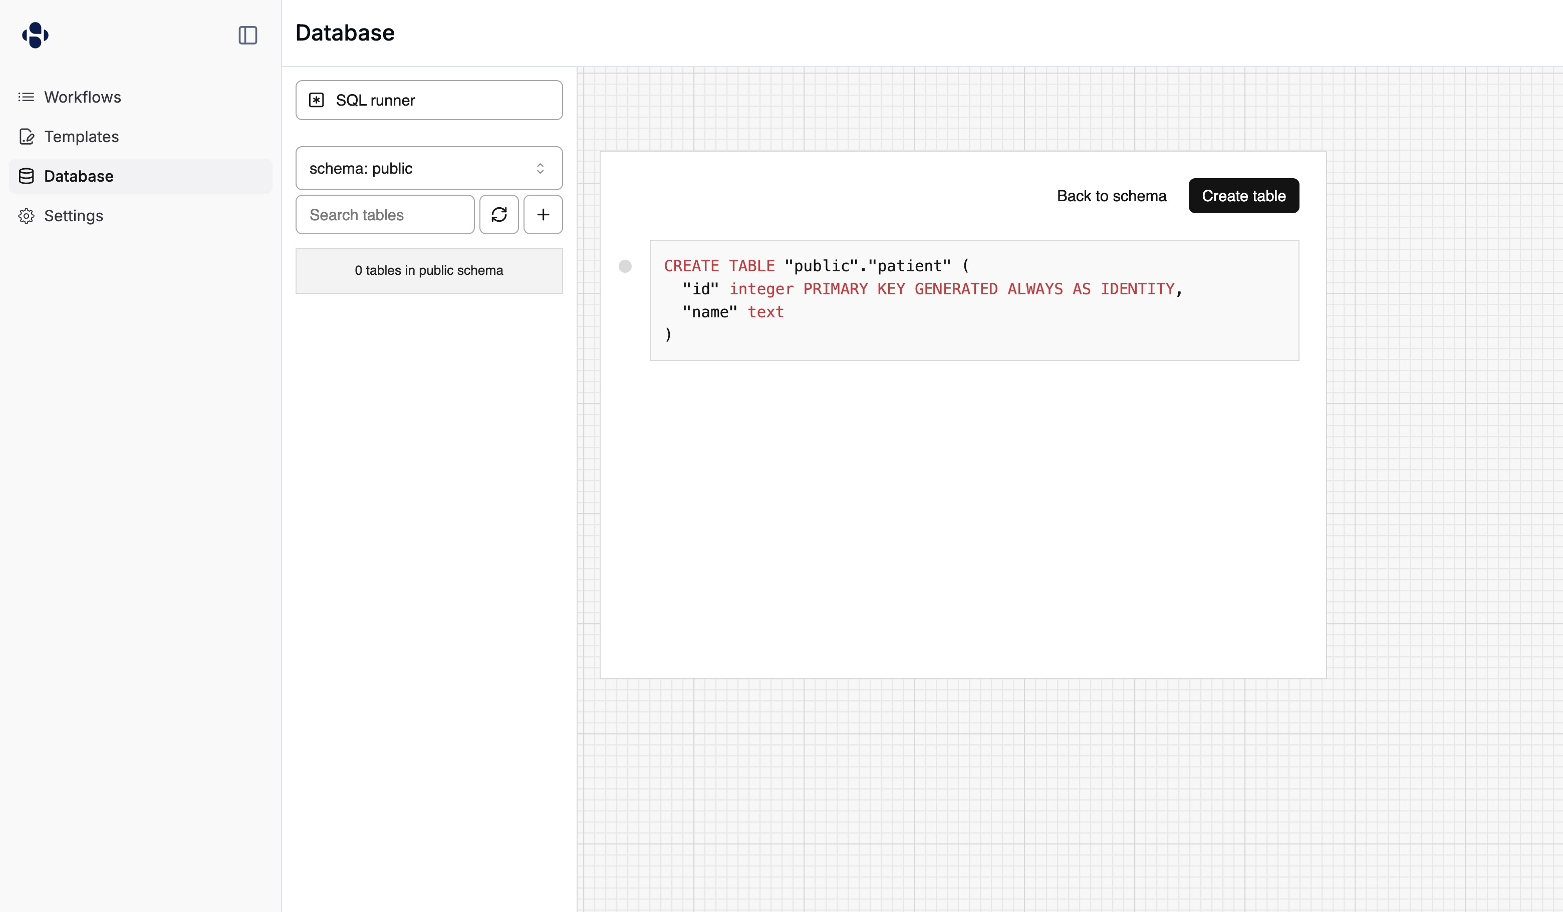Click the app logo icon
This screenshot has height=912, width=1563.
(x=36, y=35)
